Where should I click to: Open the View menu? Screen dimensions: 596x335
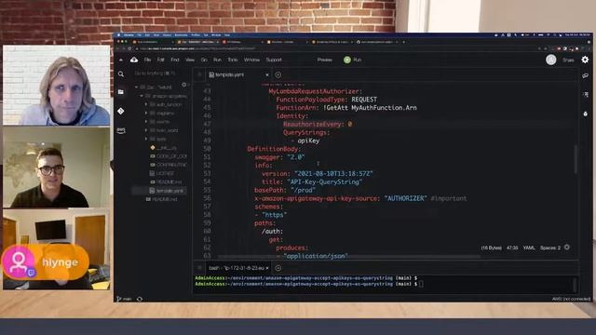[190, 60]
